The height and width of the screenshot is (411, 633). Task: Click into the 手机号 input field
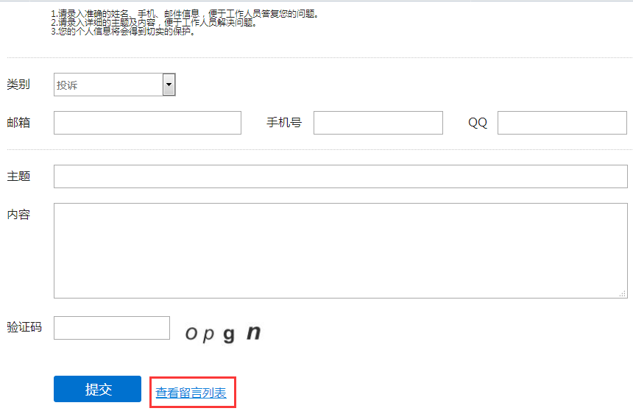pos(378,123)
